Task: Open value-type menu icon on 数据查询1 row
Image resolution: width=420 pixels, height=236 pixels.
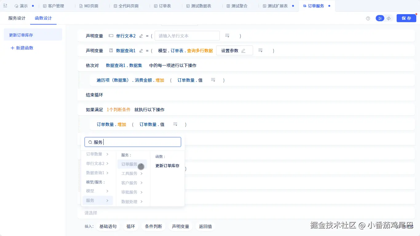Action: tap(260, 50)
